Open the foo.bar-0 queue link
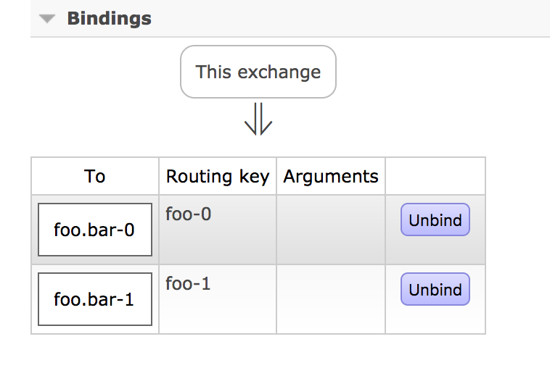 94,230
